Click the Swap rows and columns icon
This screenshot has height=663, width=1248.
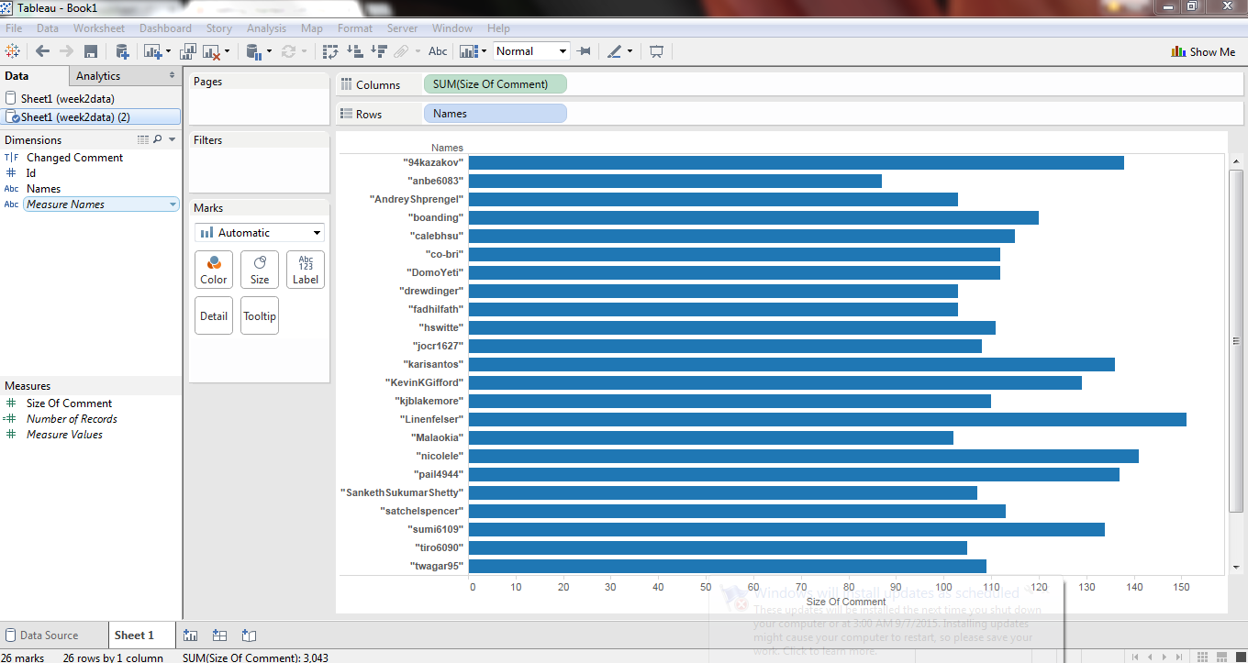tap(331, 51)
